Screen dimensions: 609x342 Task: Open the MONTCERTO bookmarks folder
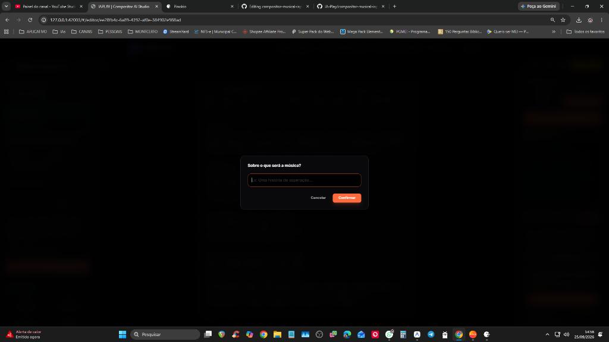(143, 31)
